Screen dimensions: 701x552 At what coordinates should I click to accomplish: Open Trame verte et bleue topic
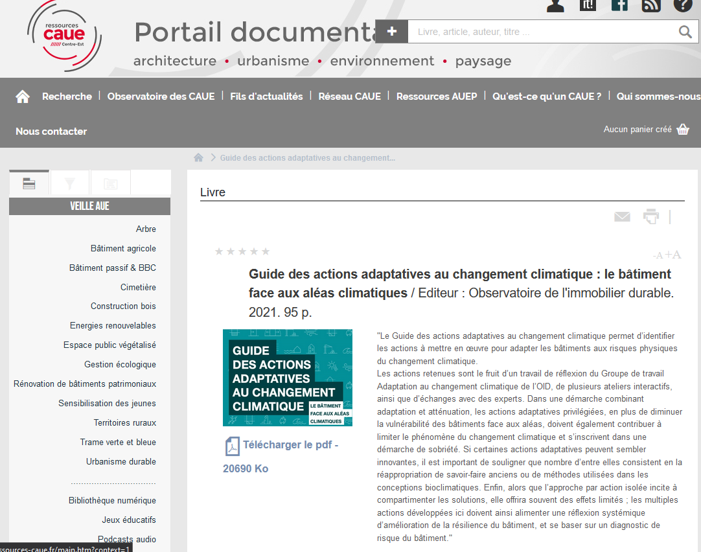118,442
